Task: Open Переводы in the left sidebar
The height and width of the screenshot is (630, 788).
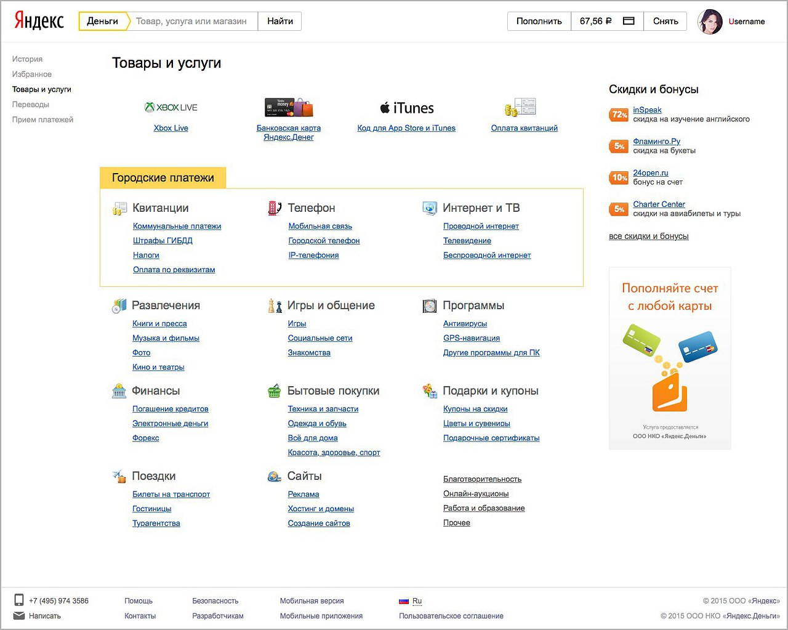Action: click(31, 105)
